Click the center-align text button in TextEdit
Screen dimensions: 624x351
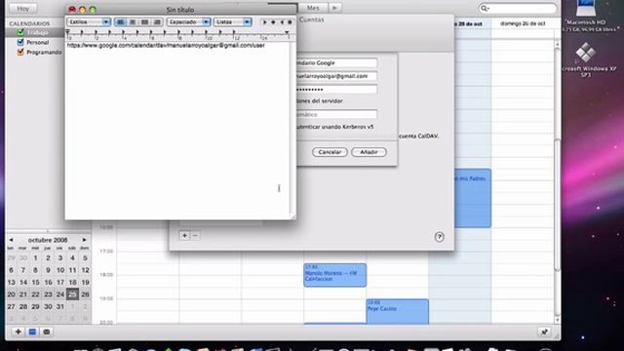pos(133,21)
